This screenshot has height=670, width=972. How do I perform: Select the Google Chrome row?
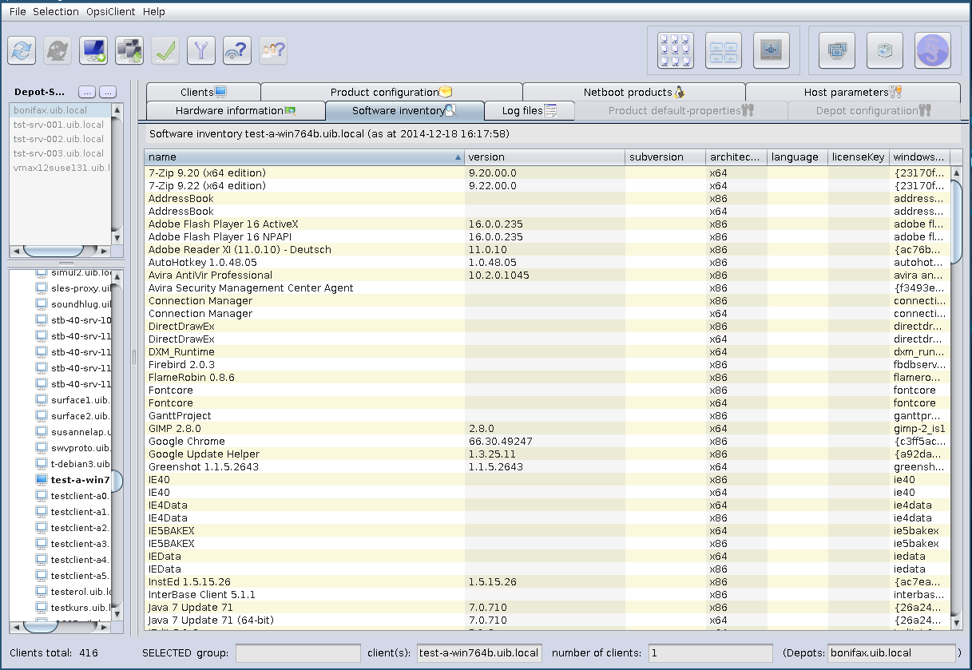coord(548,442)
